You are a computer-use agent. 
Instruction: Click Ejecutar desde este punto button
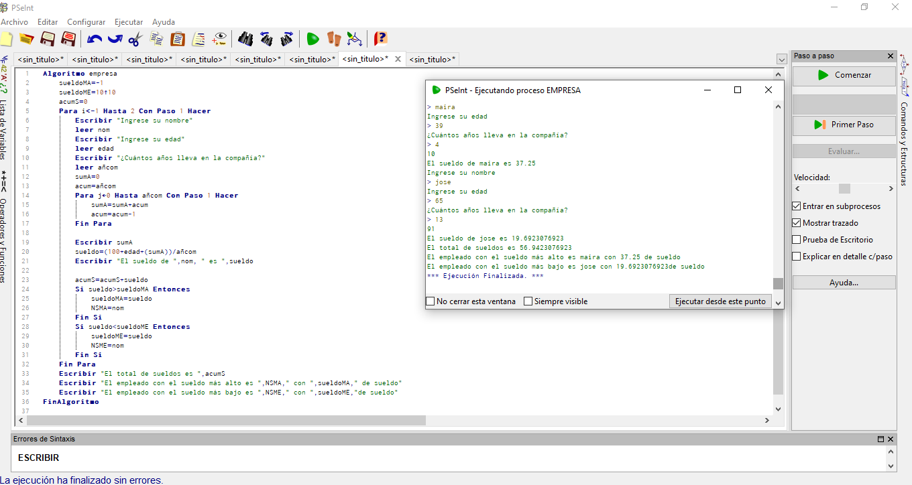click(720, 301)
